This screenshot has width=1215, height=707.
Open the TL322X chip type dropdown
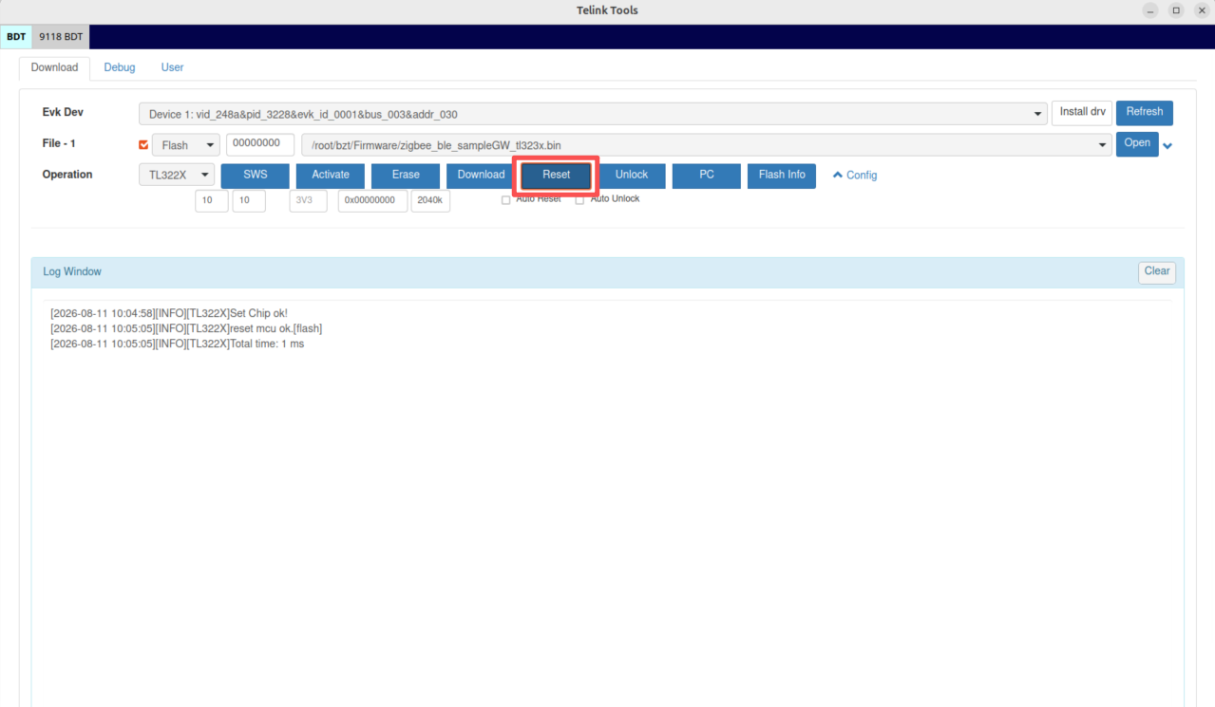tap(177, 175)
